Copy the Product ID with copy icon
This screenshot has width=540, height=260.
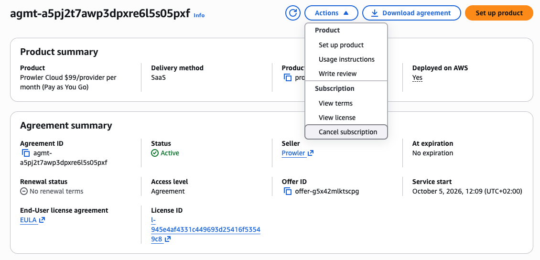tap(288, 77)
